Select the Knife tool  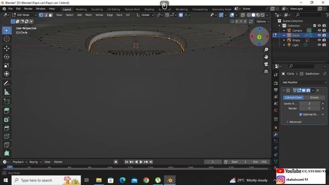7,145
